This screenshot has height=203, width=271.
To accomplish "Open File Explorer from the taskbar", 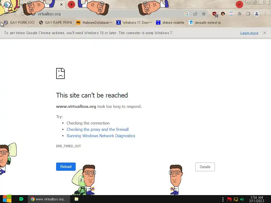I will pyautogui.click(x=76, y=199).
